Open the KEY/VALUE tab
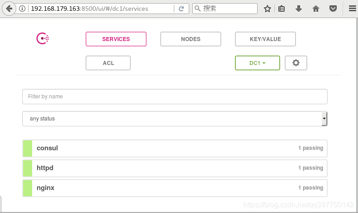Screen dimensions: 358x213 265,39
